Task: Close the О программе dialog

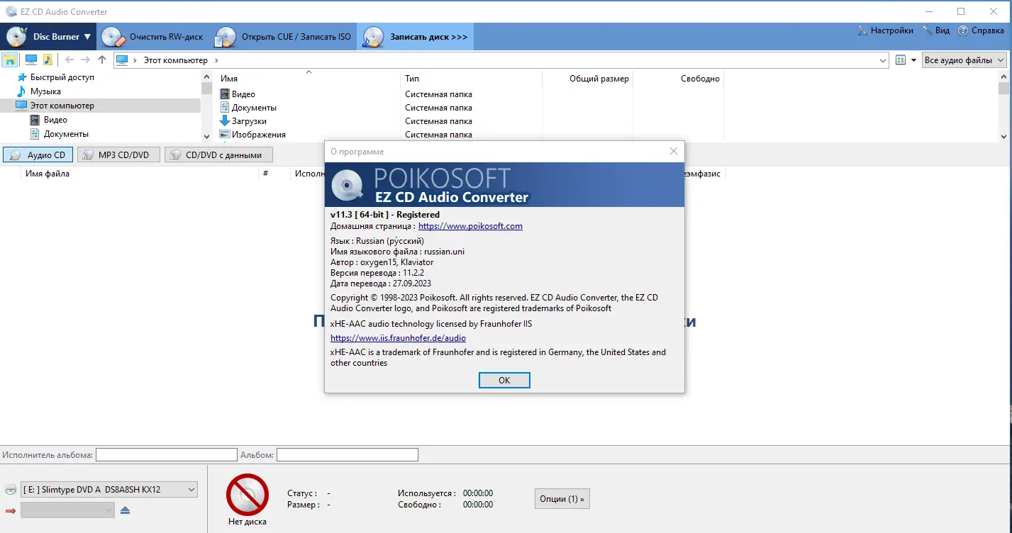Action: tap(674, 152)
